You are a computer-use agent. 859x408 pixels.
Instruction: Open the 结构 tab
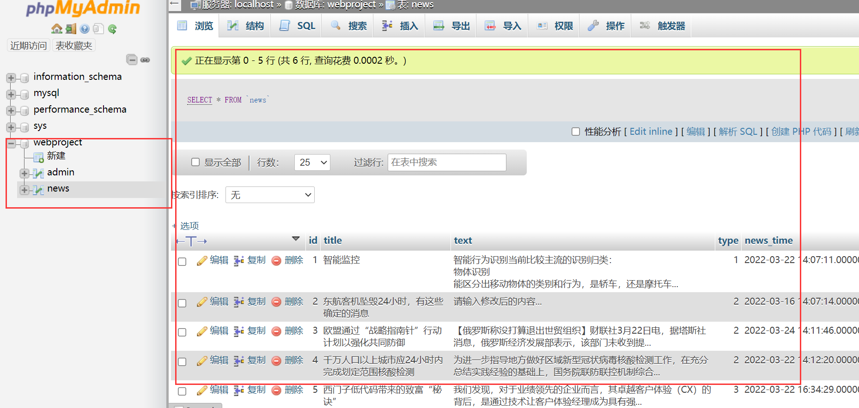(246, 26)
